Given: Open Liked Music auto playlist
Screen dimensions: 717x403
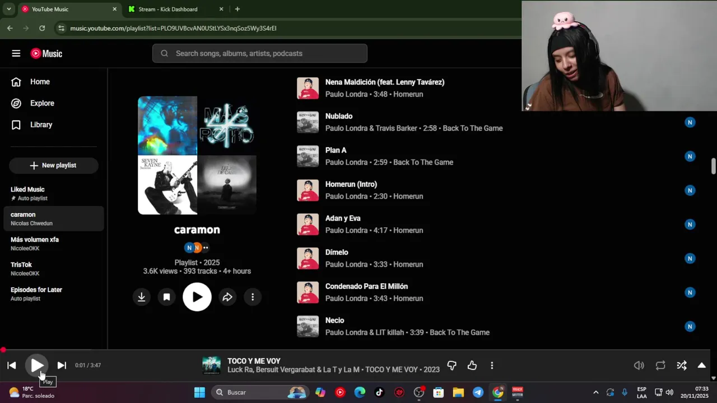Looking at the screenshot, I should click(53, 194).
